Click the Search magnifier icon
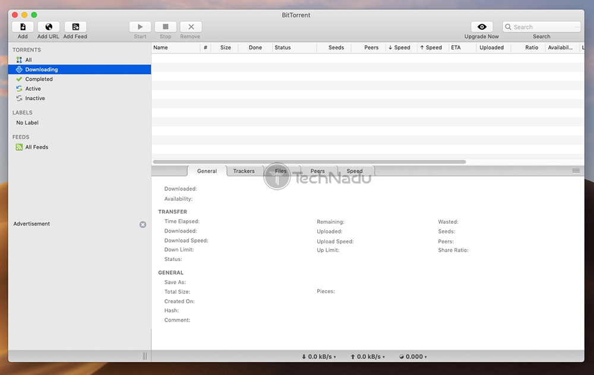594x375 pixels. pos(508,27)
